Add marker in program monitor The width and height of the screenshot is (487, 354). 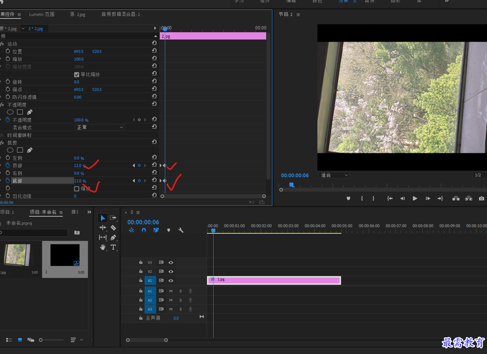coord(348,198)
